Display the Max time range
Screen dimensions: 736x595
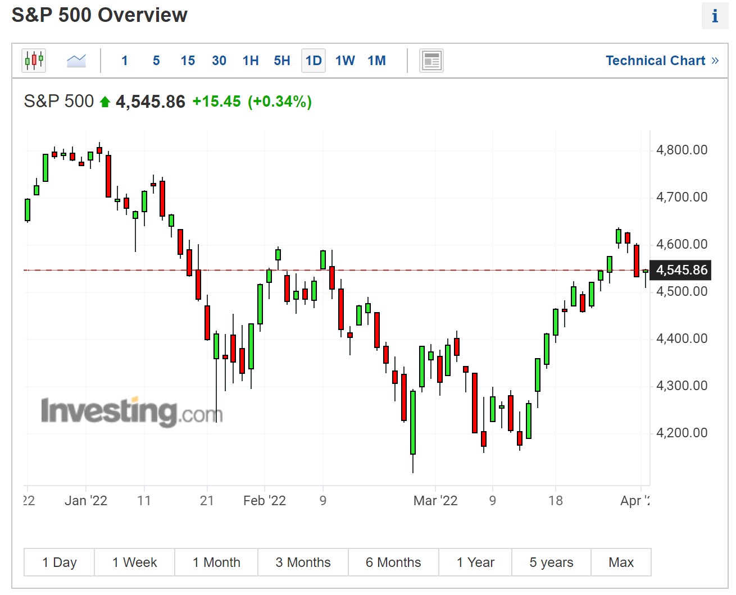point(621,562)
